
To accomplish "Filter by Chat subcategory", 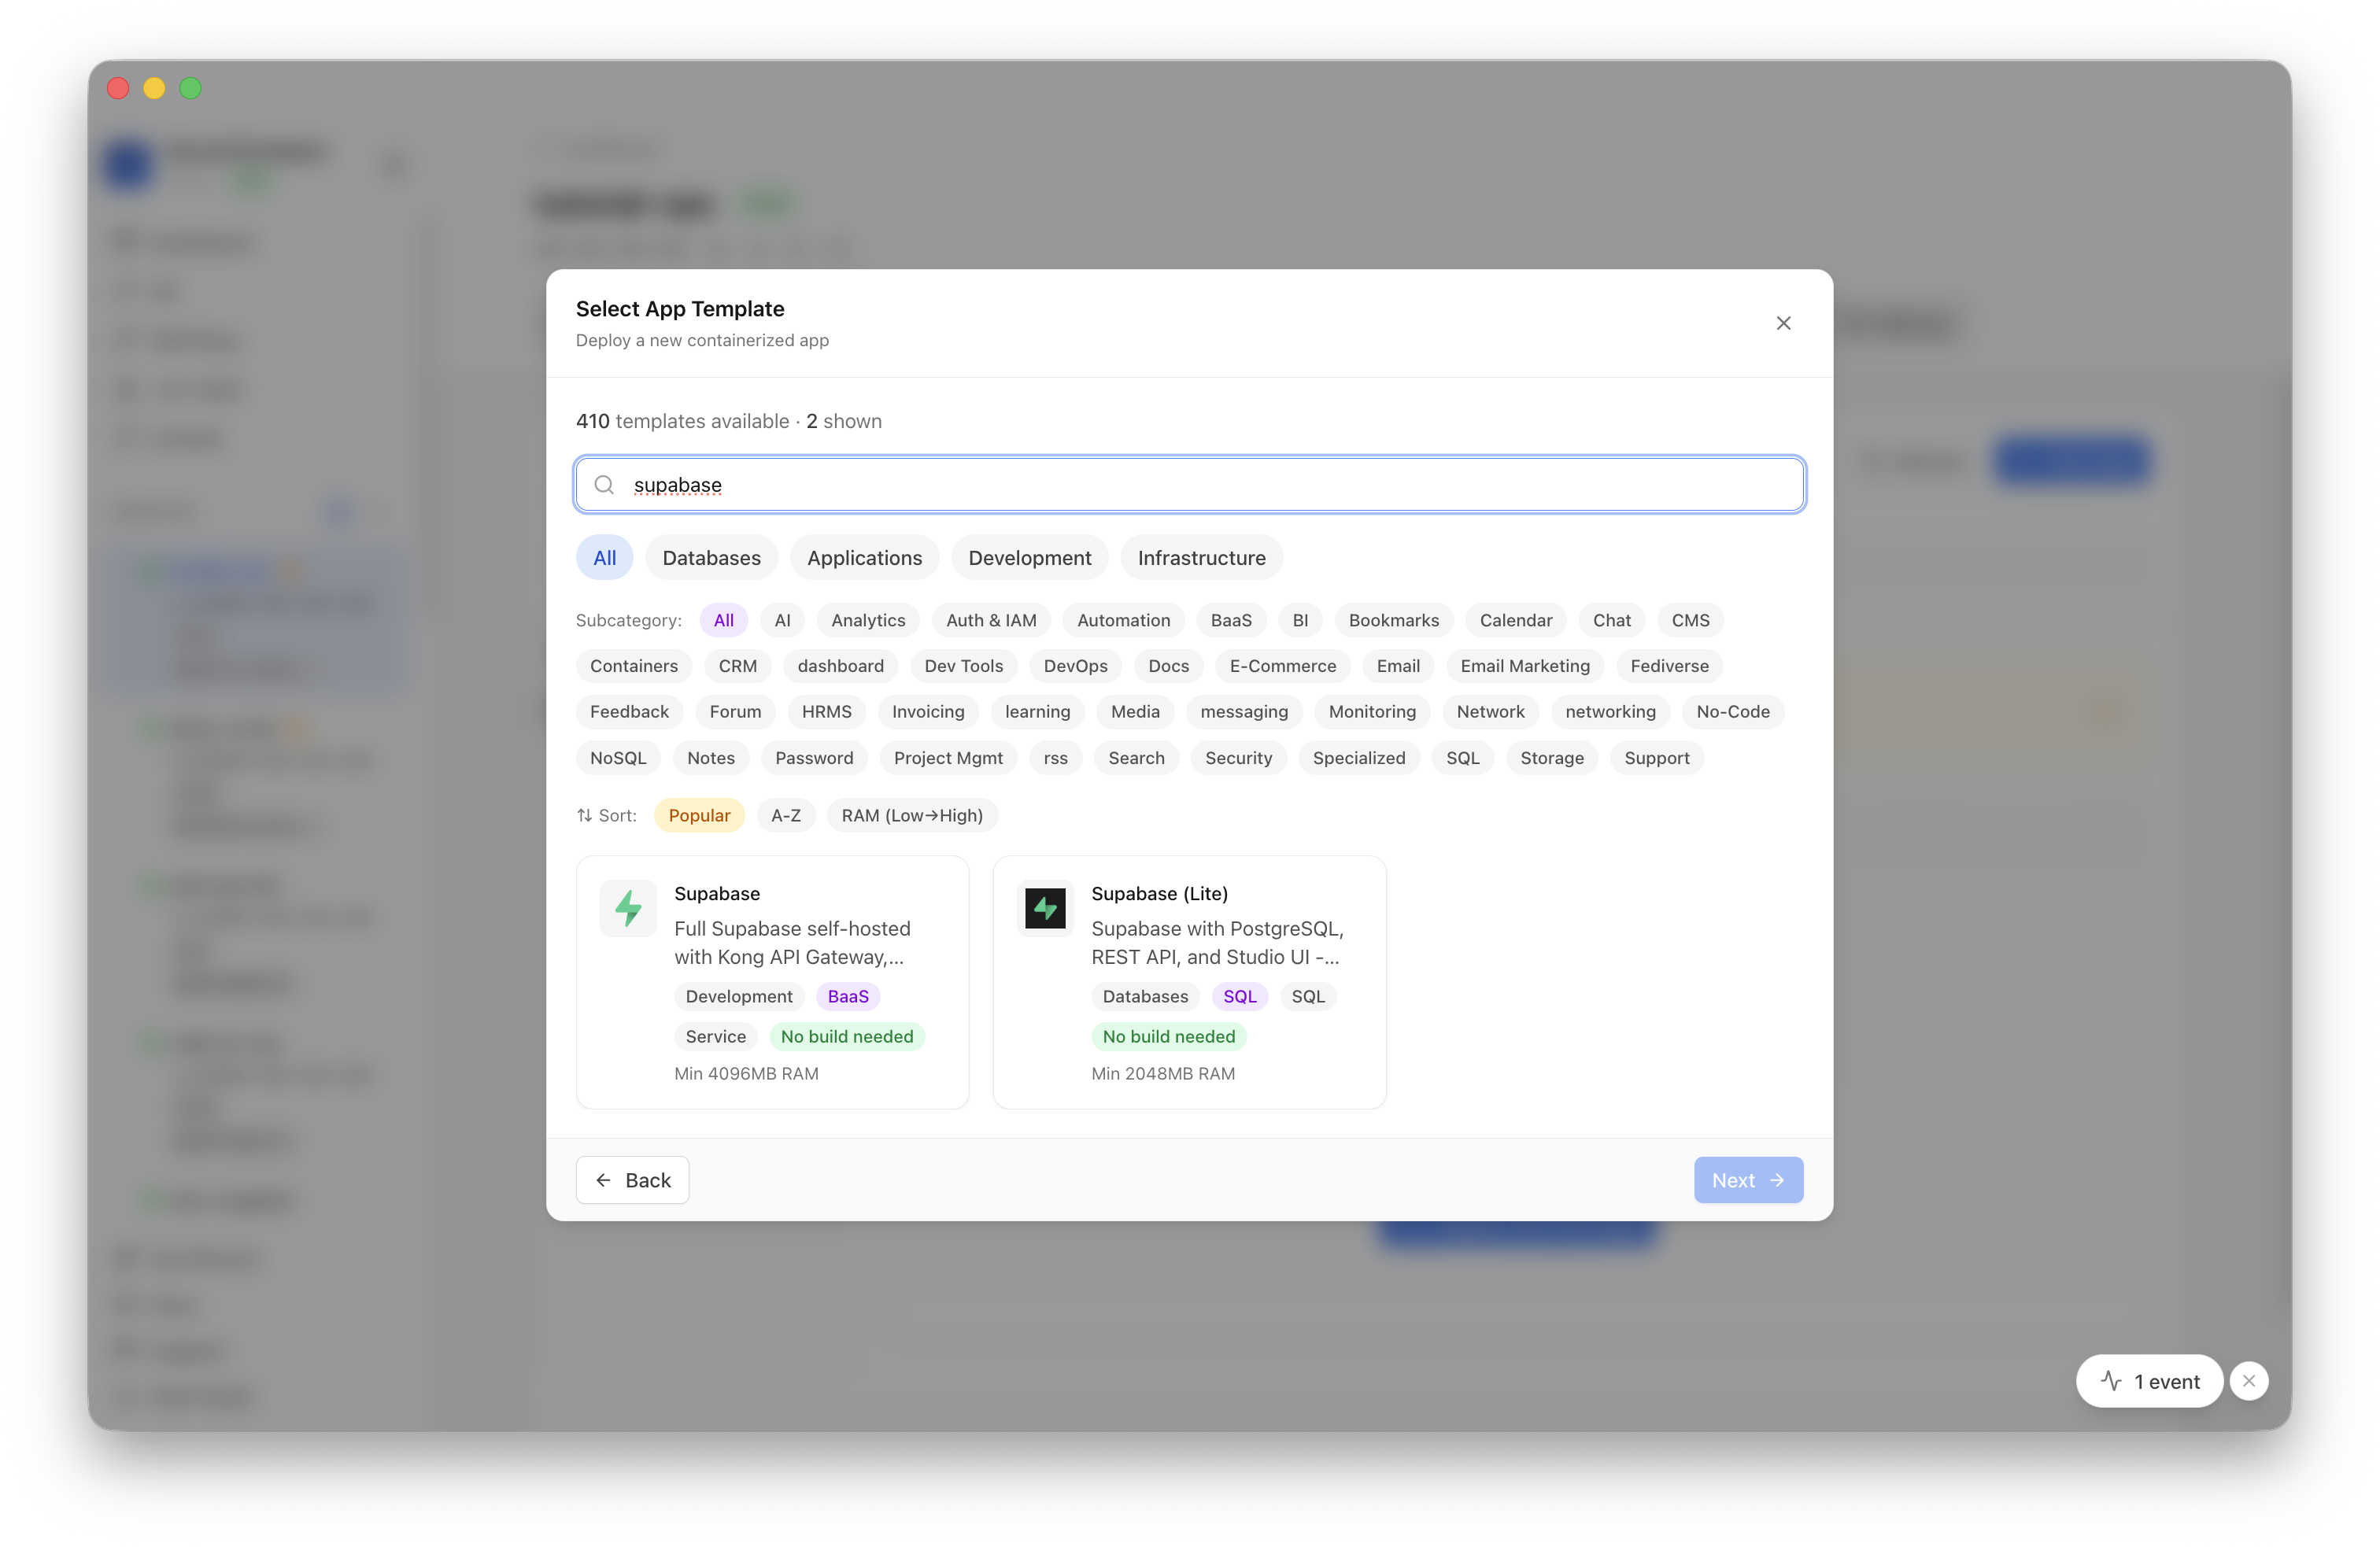I will point(1611,620).
